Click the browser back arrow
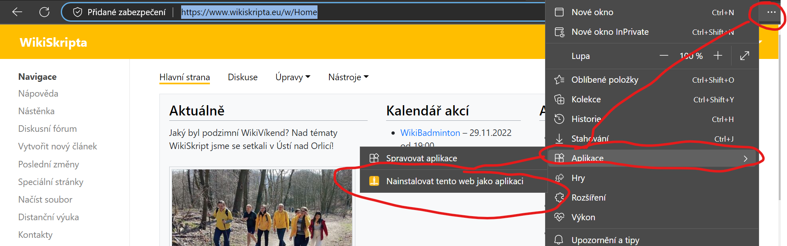This screenshot has width=787, height=246. tap(17, 12)
